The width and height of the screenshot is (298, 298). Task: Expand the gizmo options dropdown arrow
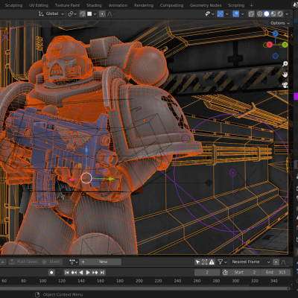(227, 14)
